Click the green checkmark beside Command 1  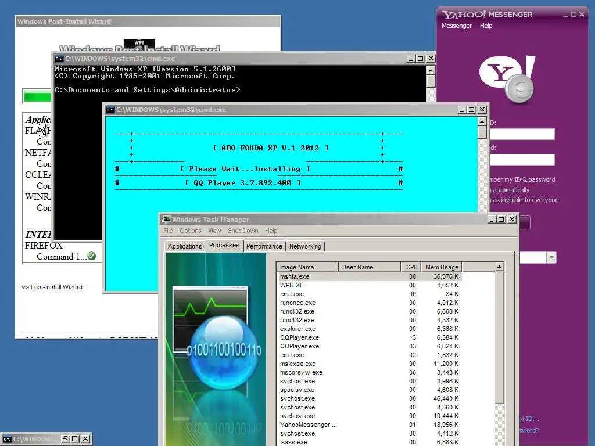coord(91,256)
